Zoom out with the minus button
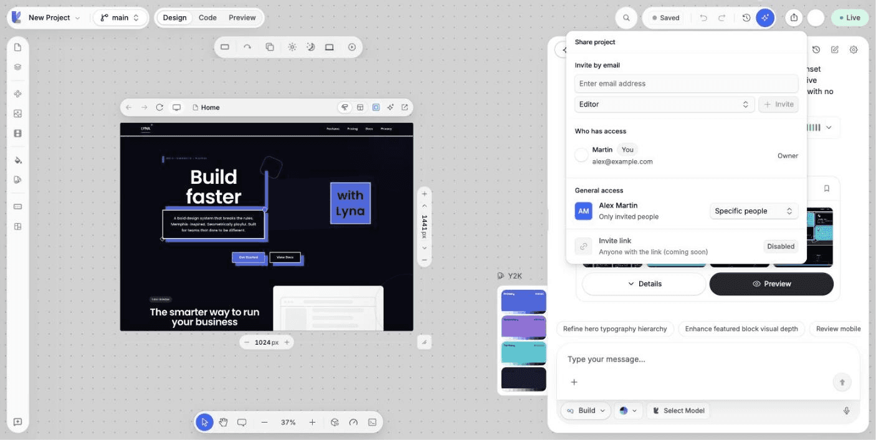This screenshot has height=440, width=876. (264, 422)
